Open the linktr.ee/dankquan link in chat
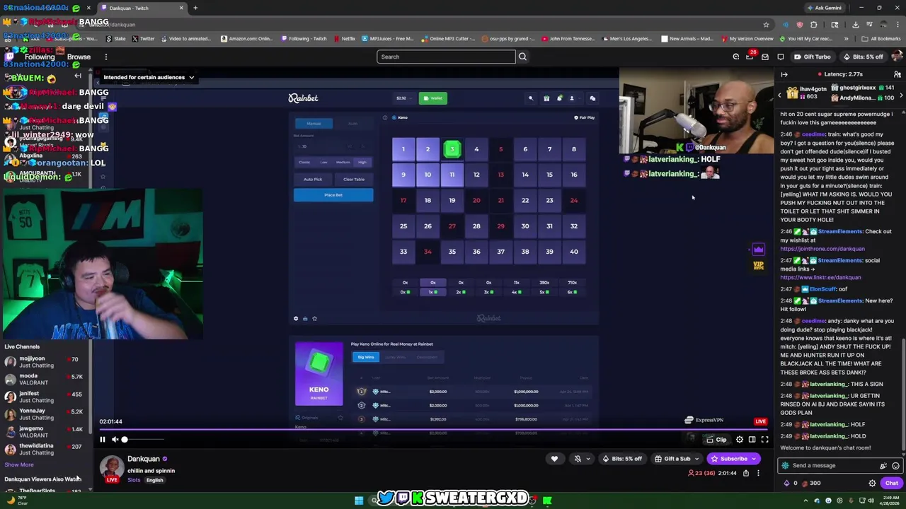Viewport: 906px width, 509px height. (x=820, y=277)
